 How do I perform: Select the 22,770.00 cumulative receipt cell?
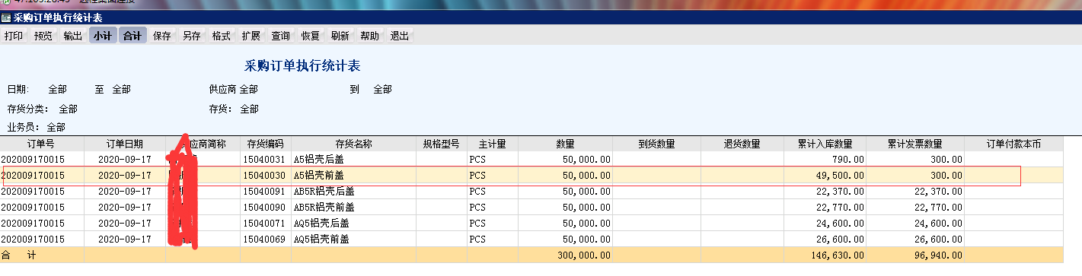click(x=825, y=208)
